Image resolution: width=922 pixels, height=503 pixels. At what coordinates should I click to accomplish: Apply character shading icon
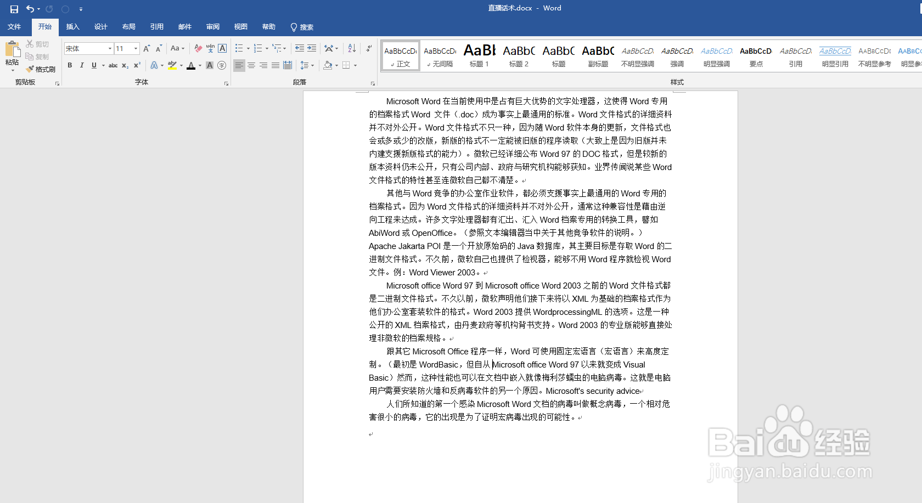[210, 65]
